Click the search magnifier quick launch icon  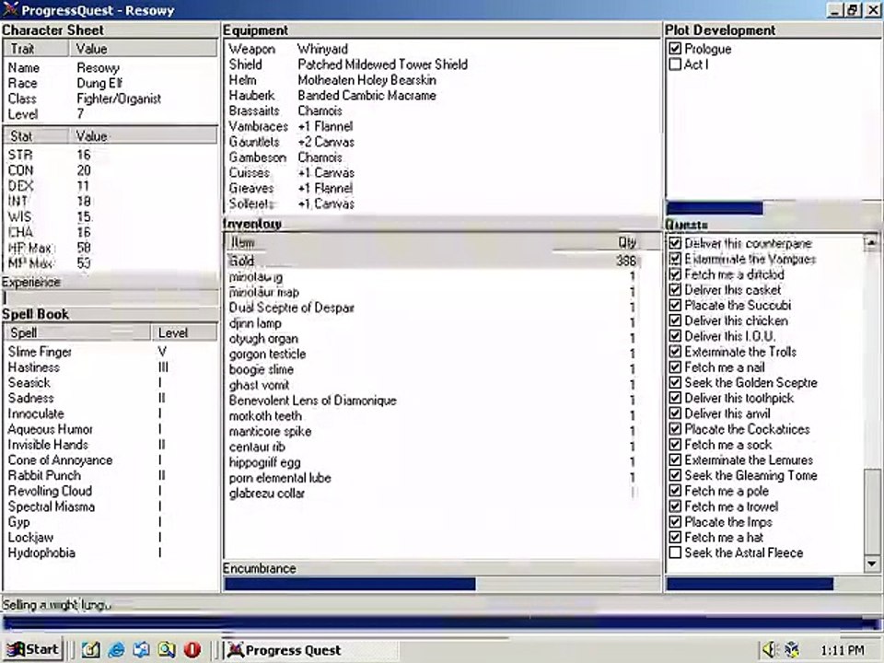(167, 650)
